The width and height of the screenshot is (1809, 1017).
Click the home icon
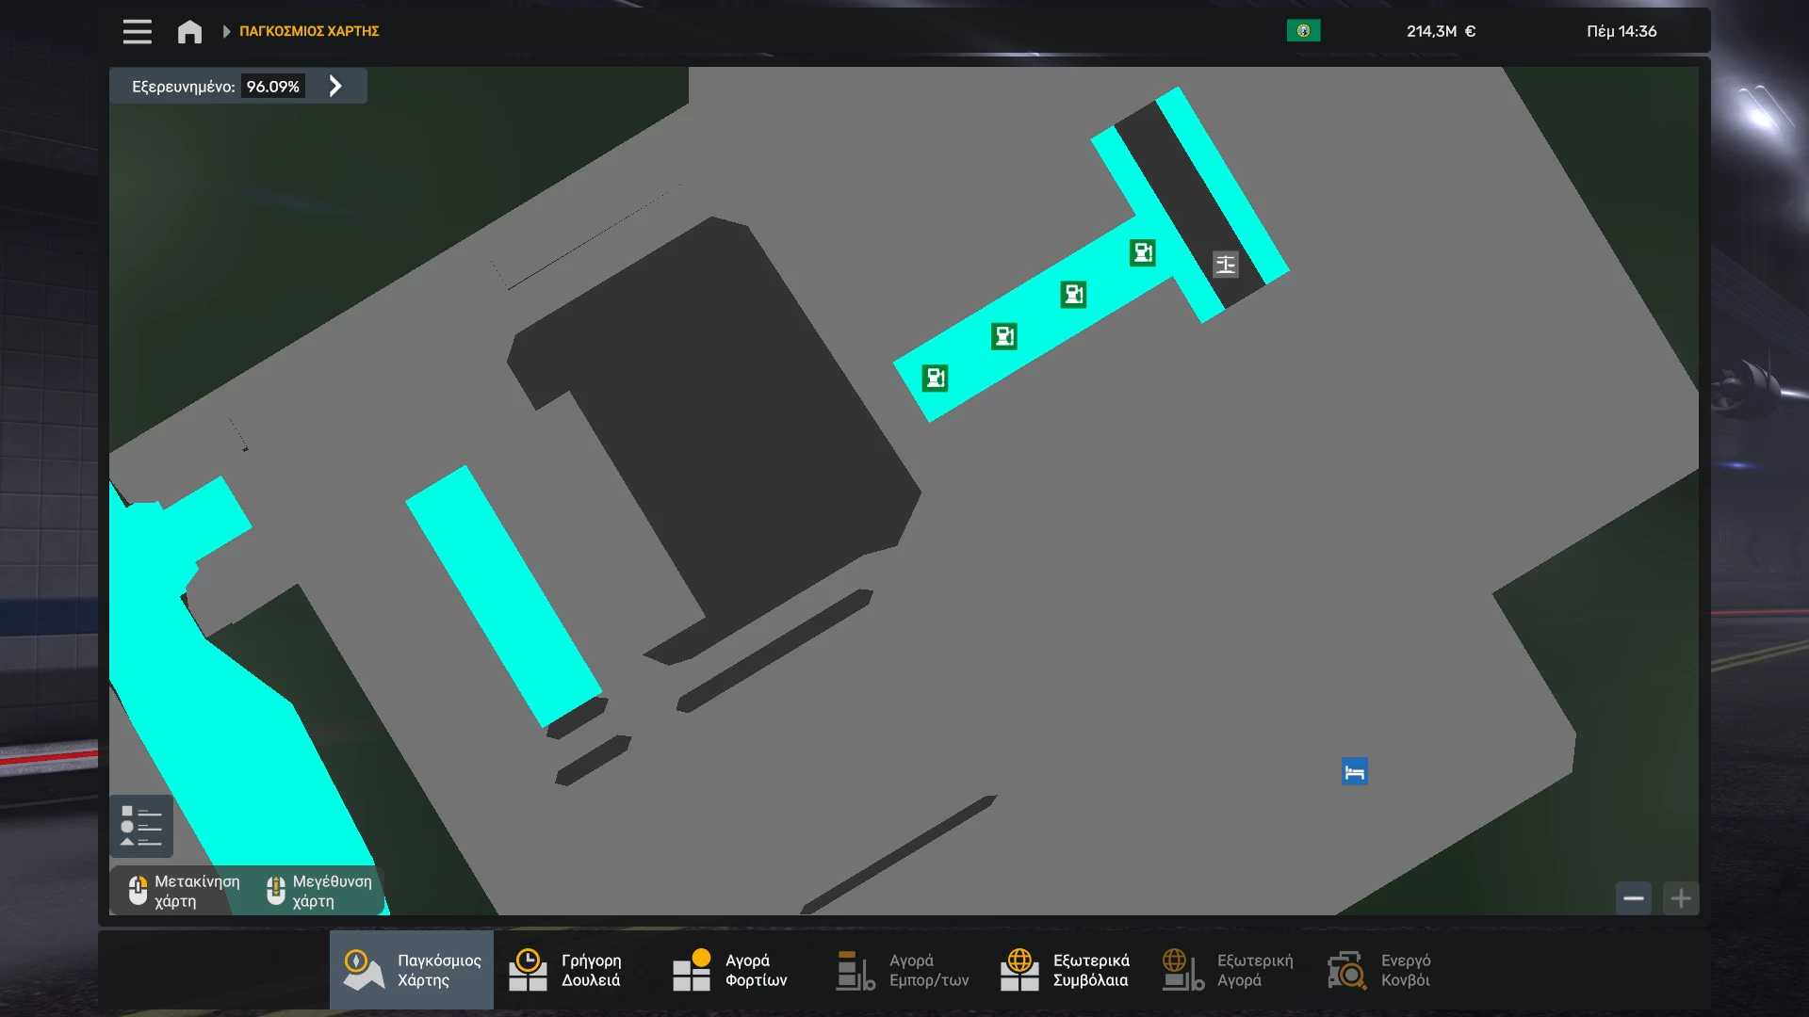(x=189, y=31)
